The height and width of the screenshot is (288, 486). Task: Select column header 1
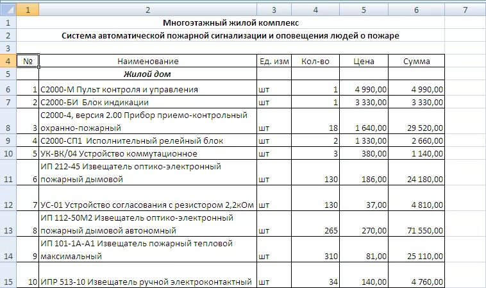click(x=28, y=10)
